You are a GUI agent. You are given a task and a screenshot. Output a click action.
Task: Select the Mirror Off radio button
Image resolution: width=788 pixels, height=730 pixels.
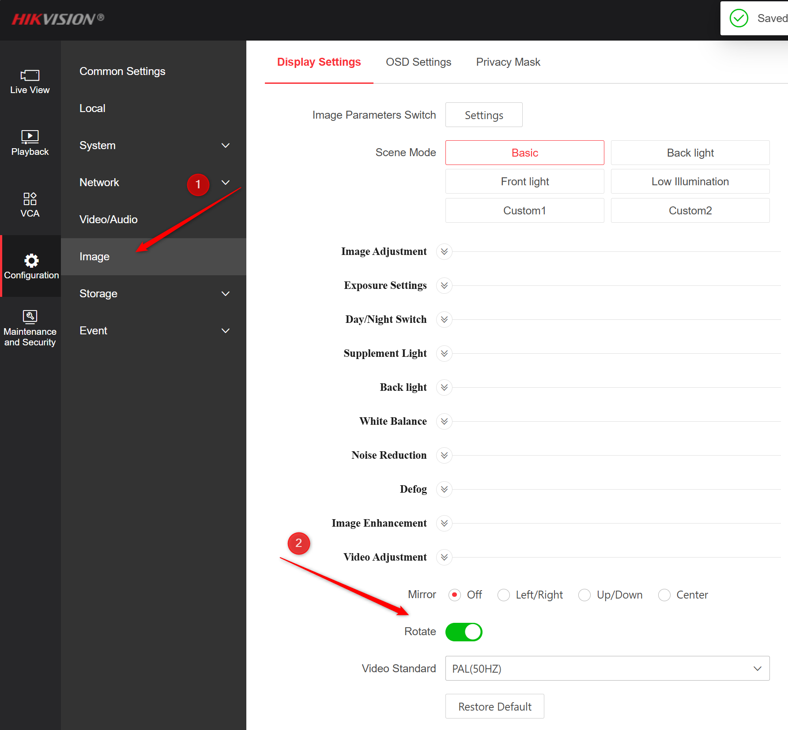[455, 595]
